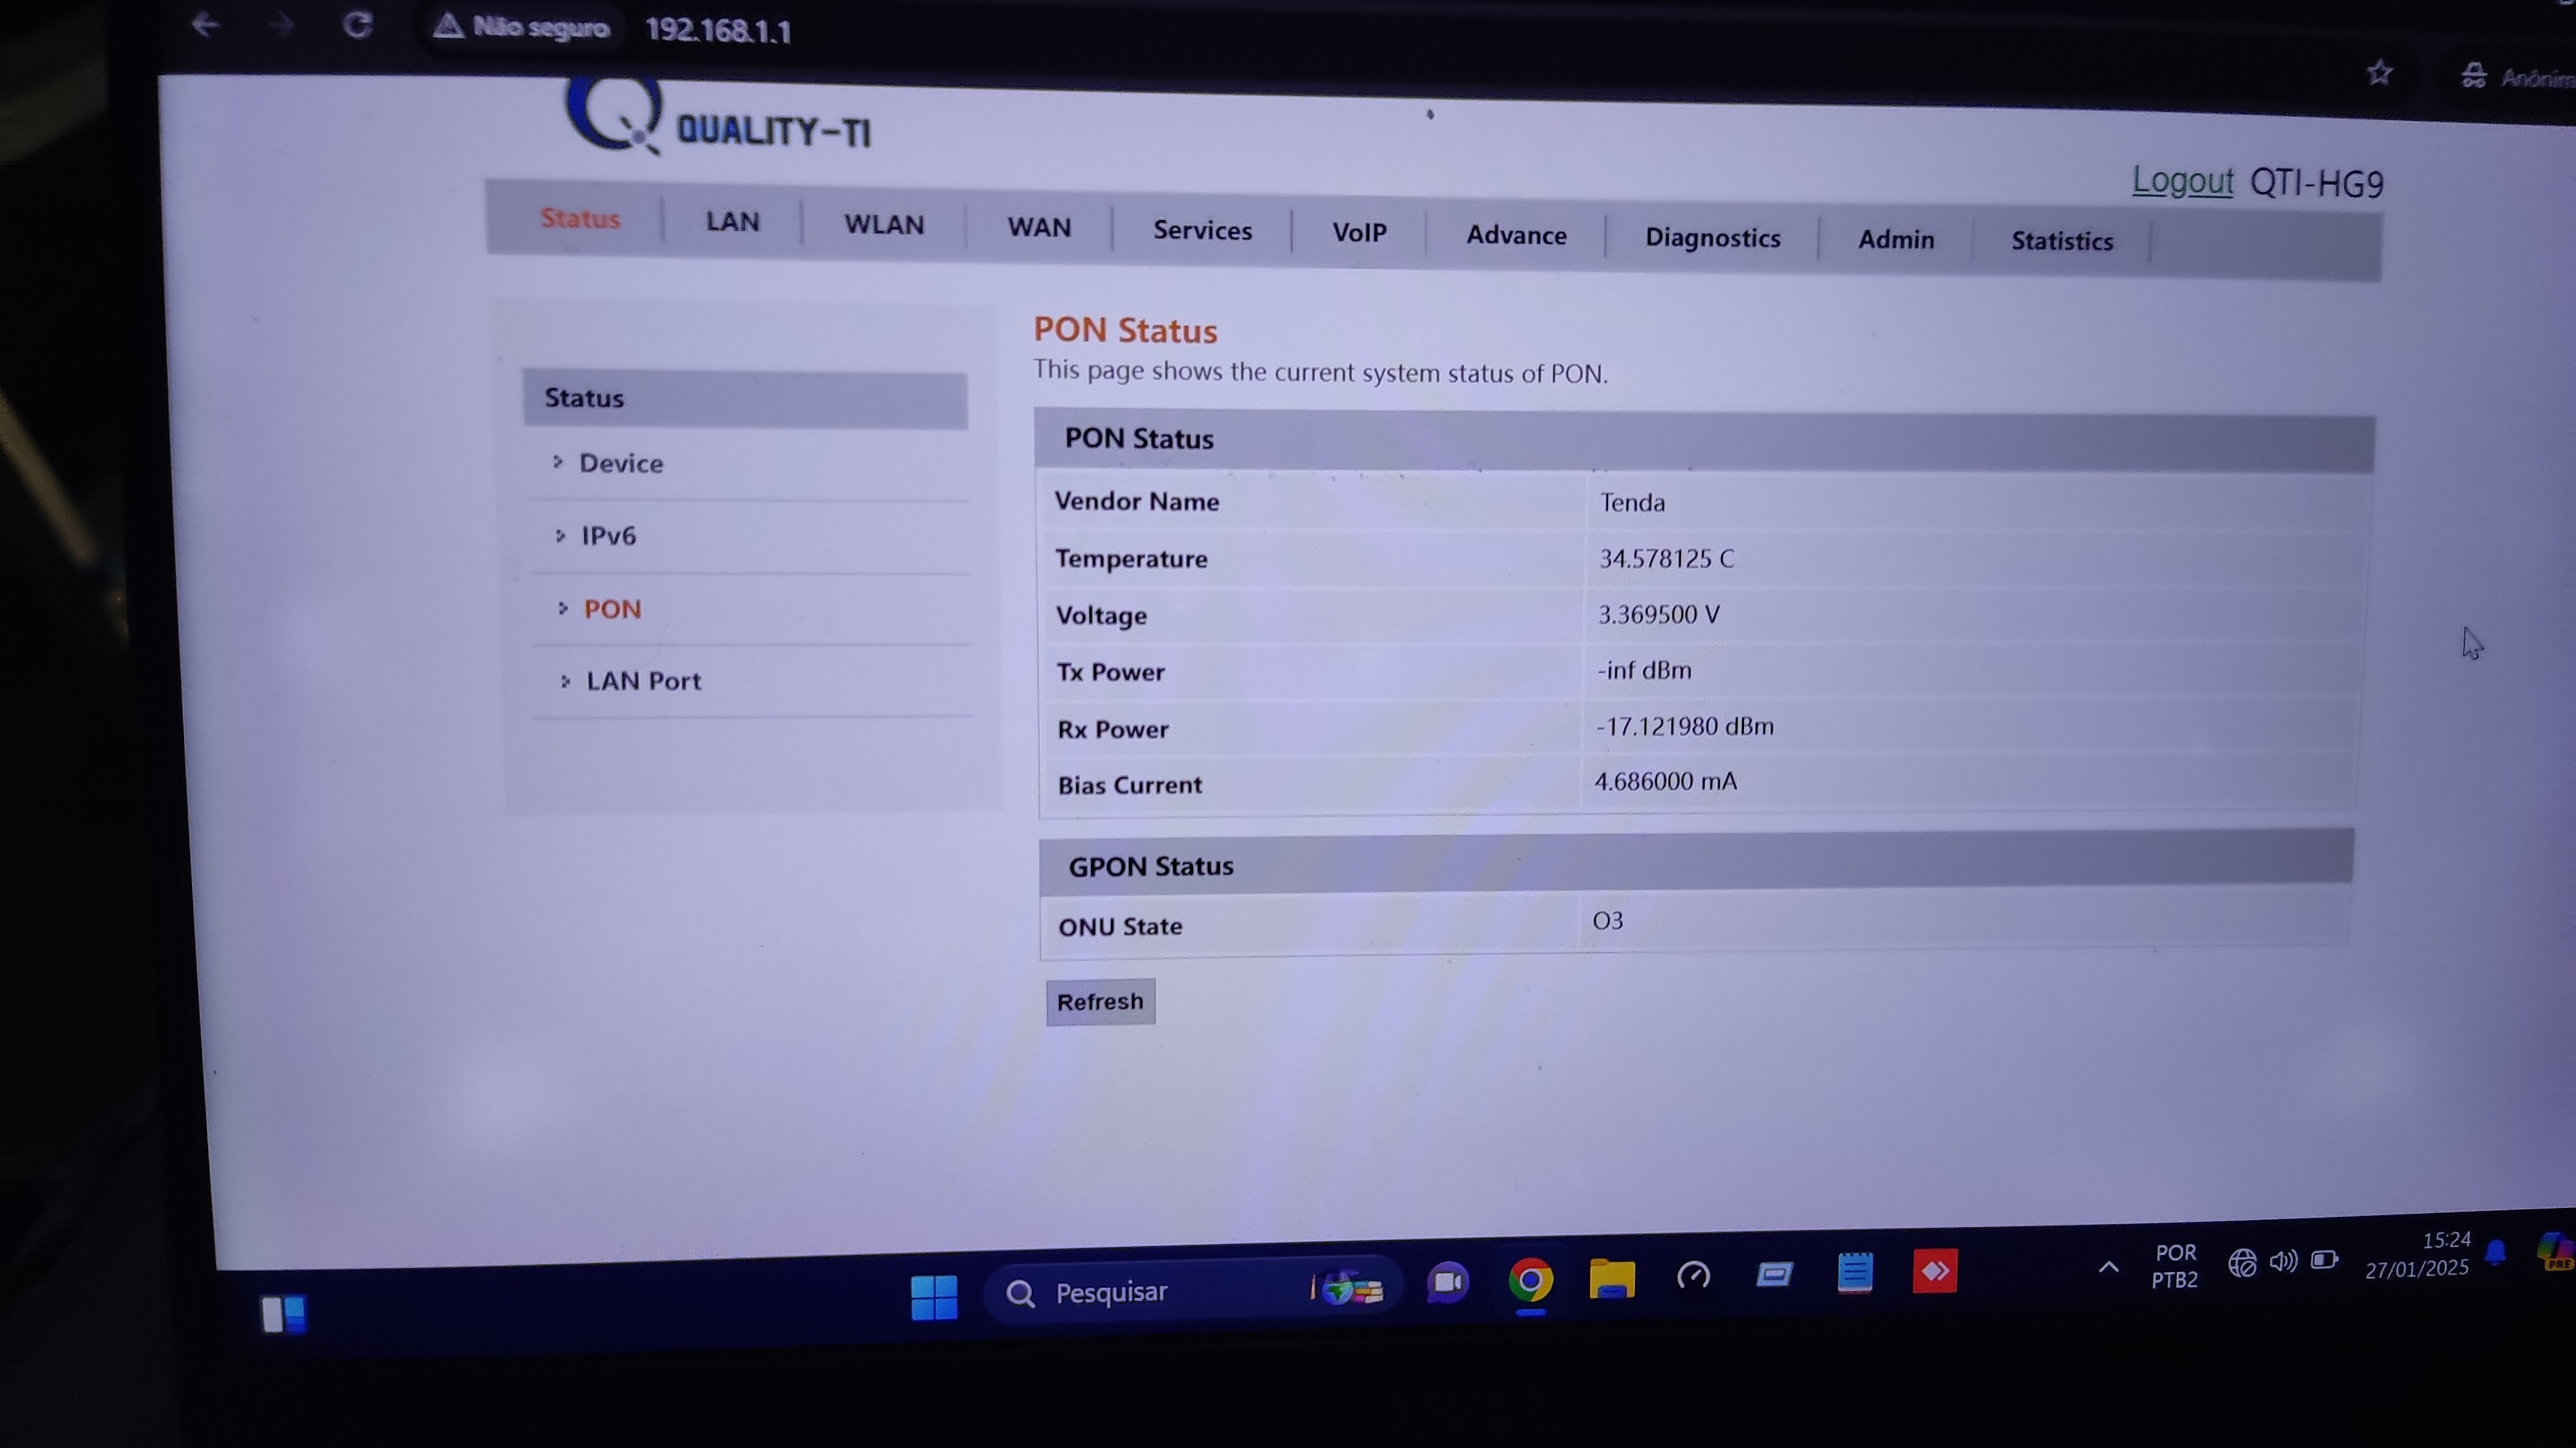Click the address bar showing 192.168.1.1

(717, 31)
